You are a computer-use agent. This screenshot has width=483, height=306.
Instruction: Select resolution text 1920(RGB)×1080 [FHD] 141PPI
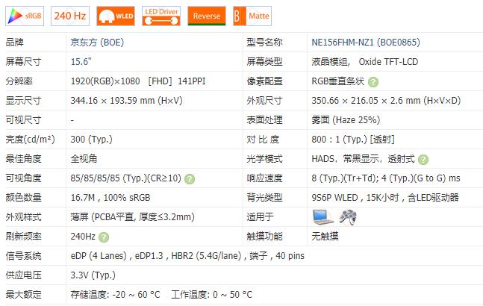[138, 81]
